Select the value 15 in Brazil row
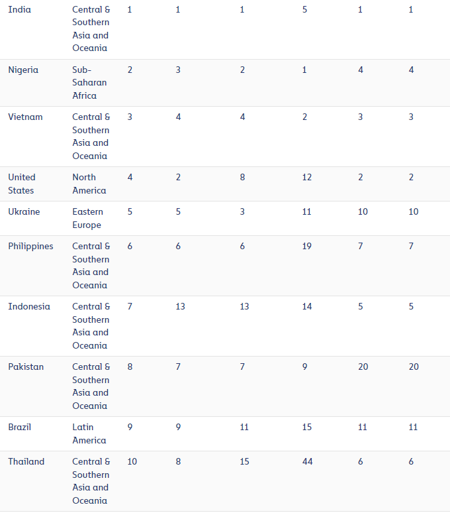Viewport: 450px width, 513px height. (x=306, y=427)
